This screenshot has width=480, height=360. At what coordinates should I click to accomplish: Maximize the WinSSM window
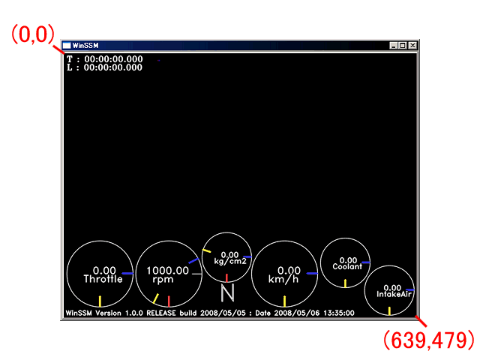(403, 46)
